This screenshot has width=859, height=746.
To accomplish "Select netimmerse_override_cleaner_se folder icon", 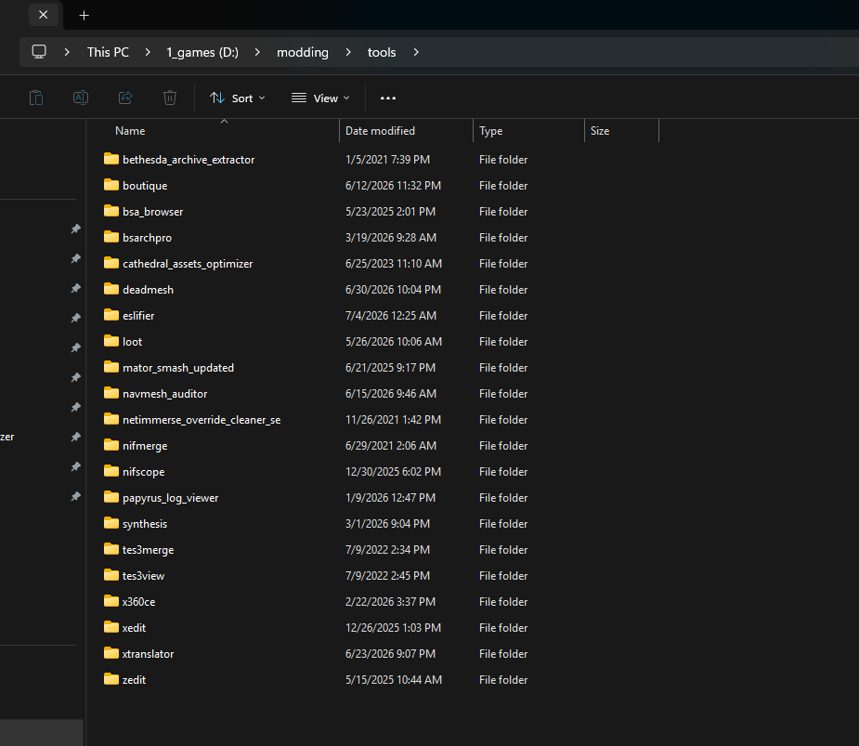I will pos(111,419).
